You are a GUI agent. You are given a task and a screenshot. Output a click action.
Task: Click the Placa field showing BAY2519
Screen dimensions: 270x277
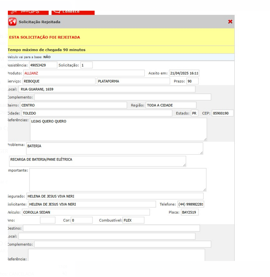[189, 212]
